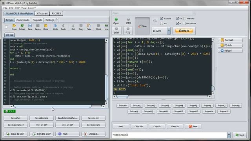The height and width of the screenshot is (141, 251).
Task: Open the COM port selection dropdown
Action: point(194,13)
